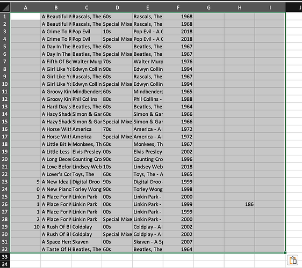Click the selection fill handle corner
302x268 pixels.
(x=285, y=252)
